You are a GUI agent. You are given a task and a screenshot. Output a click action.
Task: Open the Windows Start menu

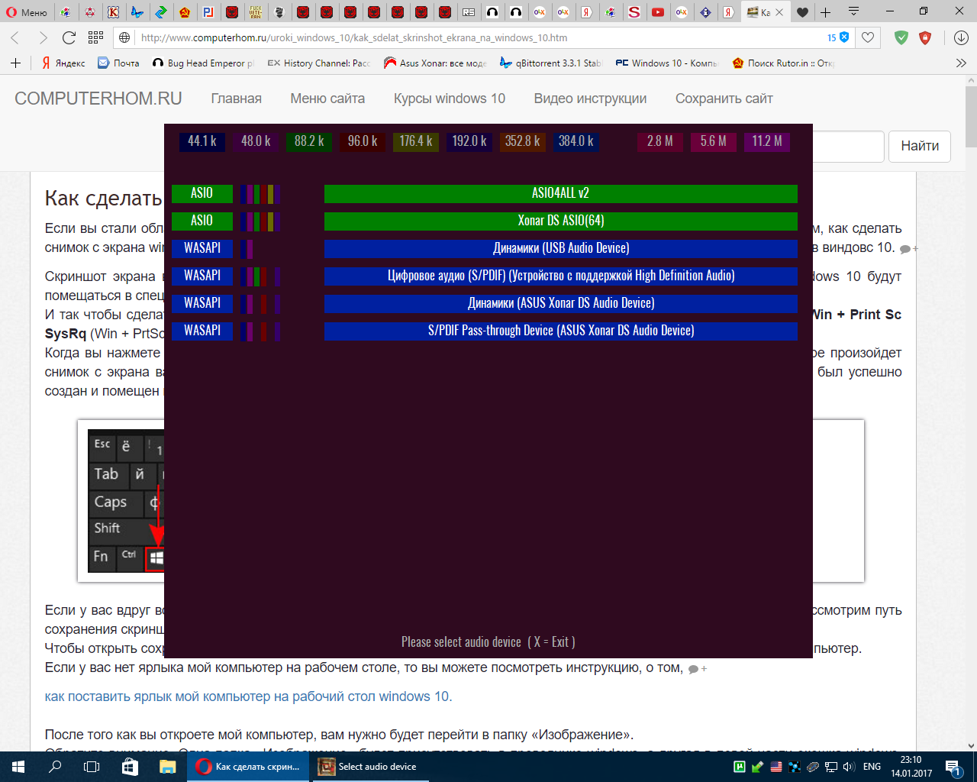[18, 767]
